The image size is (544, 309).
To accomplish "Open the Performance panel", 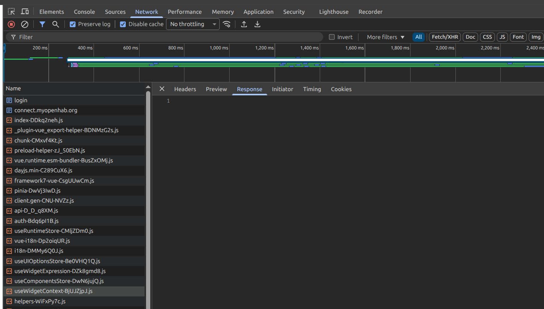I will click(185, 12).
